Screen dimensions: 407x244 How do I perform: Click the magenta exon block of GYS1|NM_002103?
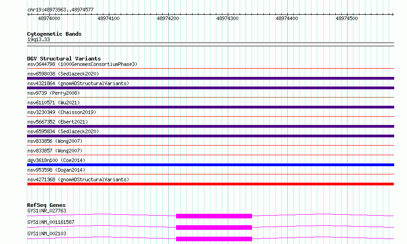coord(214,239)
